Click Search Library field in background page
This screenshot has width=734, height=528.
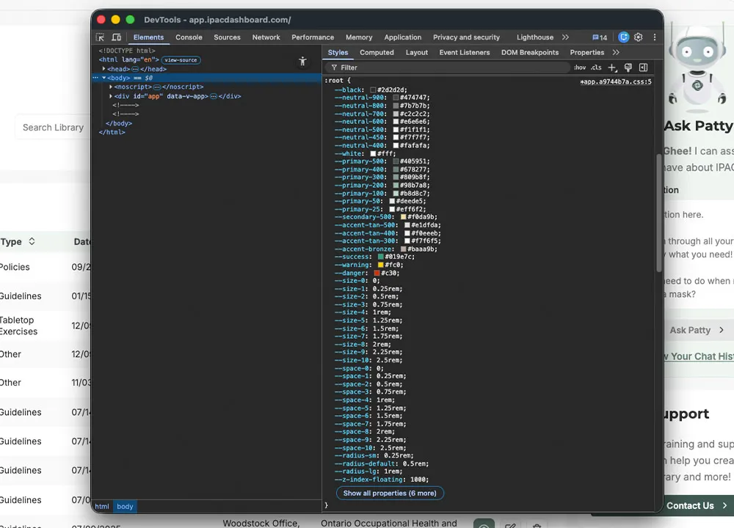coord(53,127)
